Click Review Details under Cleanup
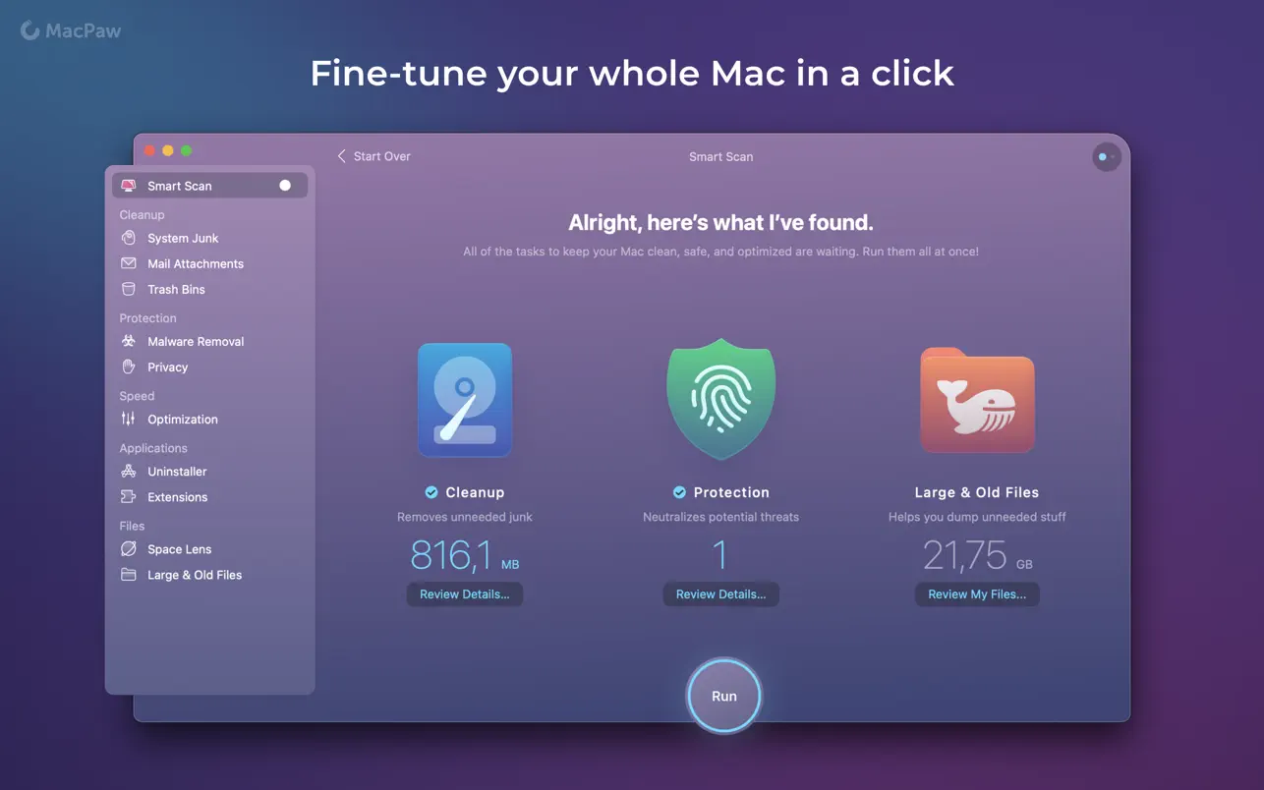Screen dimensions: 1264x790 (x=464, y=594)
